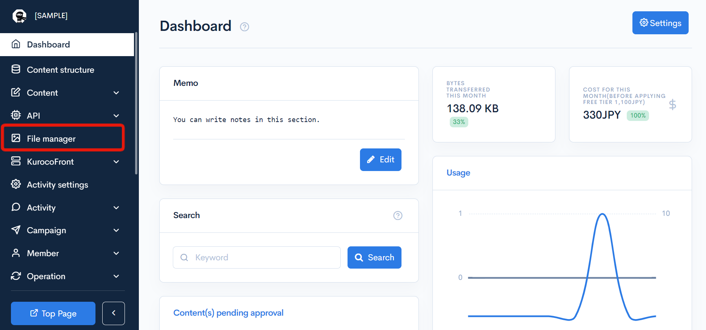The image size is (706, 330).
Task: Open the Campaign paper-plane icon
Action: [16, 230]
